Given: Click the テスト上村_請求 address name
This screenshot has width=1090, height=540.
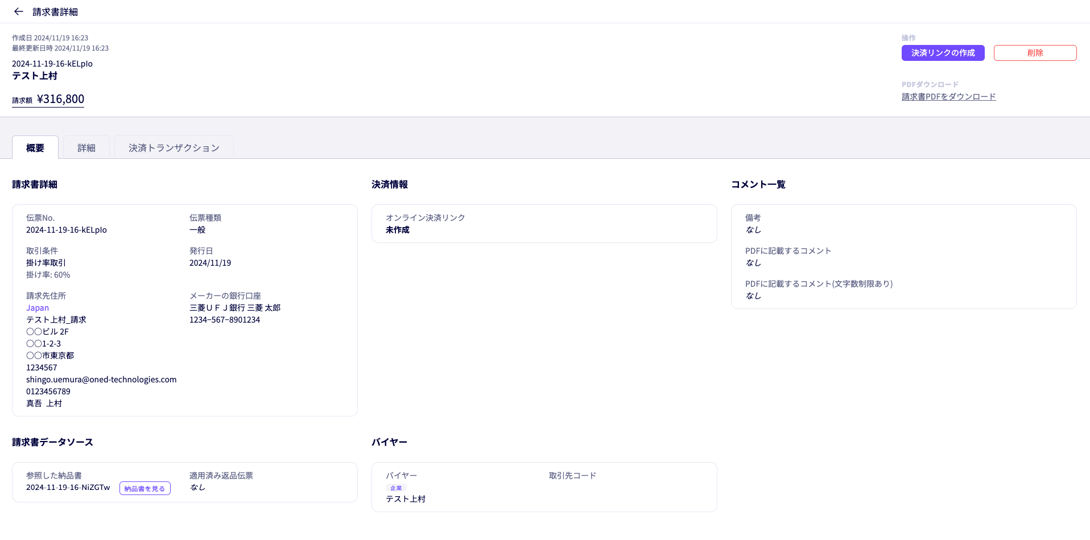Looking at the screenshot, I should 56,320.
